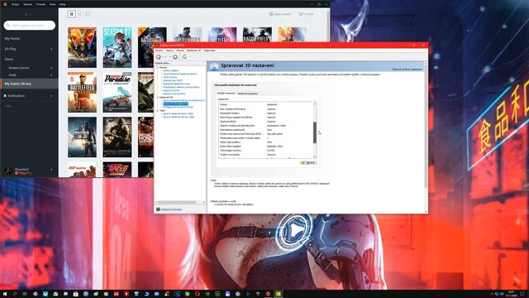Go to My Home in Origin
This screenshot has width=529, height=298.
pos(12,39)
